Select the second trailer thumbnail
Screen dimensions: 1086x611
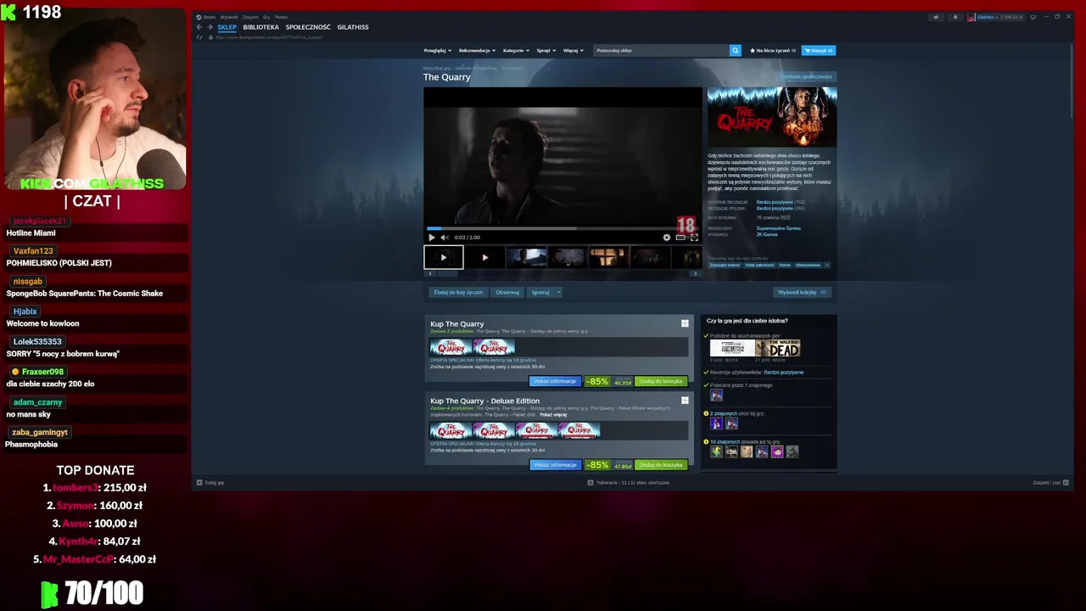(485, 257)
